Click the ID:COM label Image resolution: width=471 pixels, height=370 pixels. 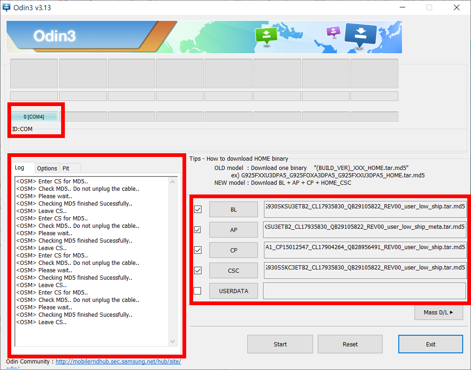tap(22, 129)
